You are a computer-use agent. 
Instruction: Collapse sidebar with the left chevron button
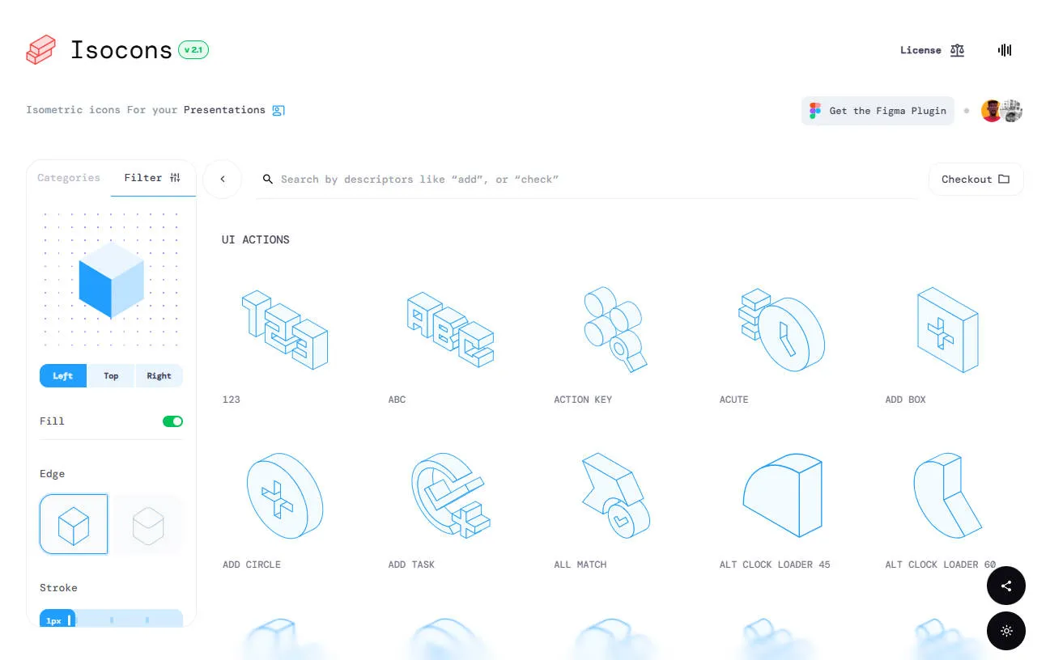coord(223,179)
